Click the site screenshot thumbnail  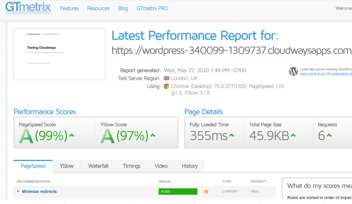coord(59,54)
